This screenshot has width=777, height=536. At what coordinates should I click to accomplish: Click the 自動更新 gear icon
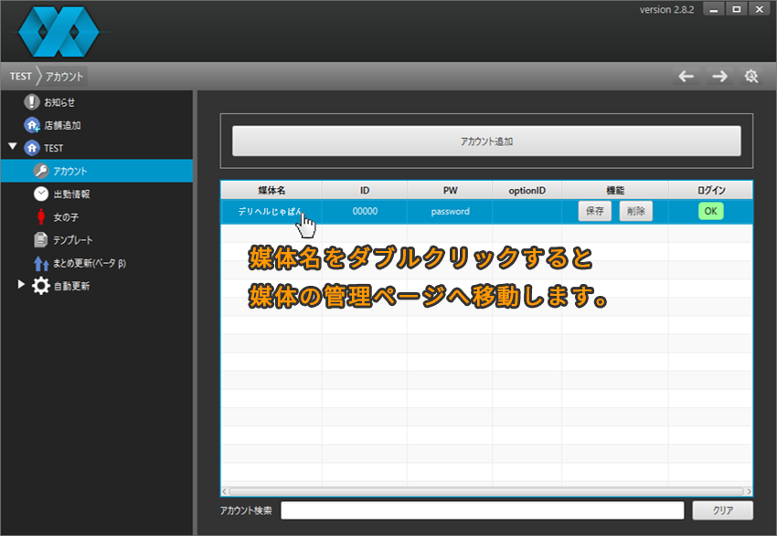(x=40, y=286)
